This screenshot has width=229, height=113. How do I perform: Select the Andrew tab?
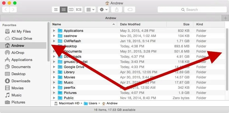pyautogui.click(x=111, y=18)
